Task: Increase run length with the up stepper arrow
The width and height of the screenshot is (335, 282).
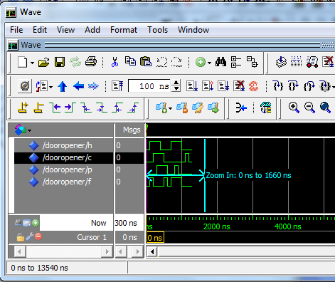Action: 176,83
